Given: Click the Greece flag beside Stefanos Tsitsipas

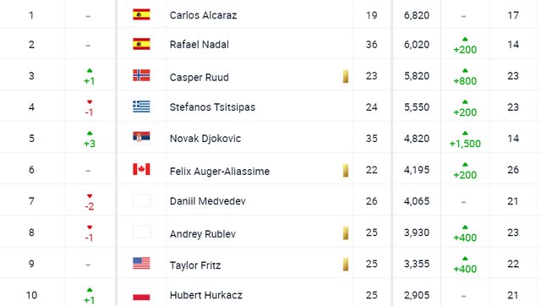Looking at the screenshot, I should (x=141, y=107).
